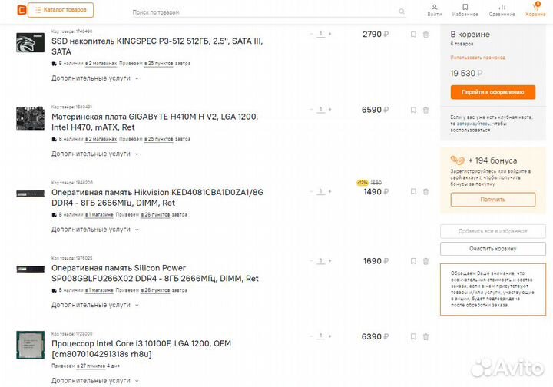Bookmark the Intel Core i3 processor

click(413, 337)
